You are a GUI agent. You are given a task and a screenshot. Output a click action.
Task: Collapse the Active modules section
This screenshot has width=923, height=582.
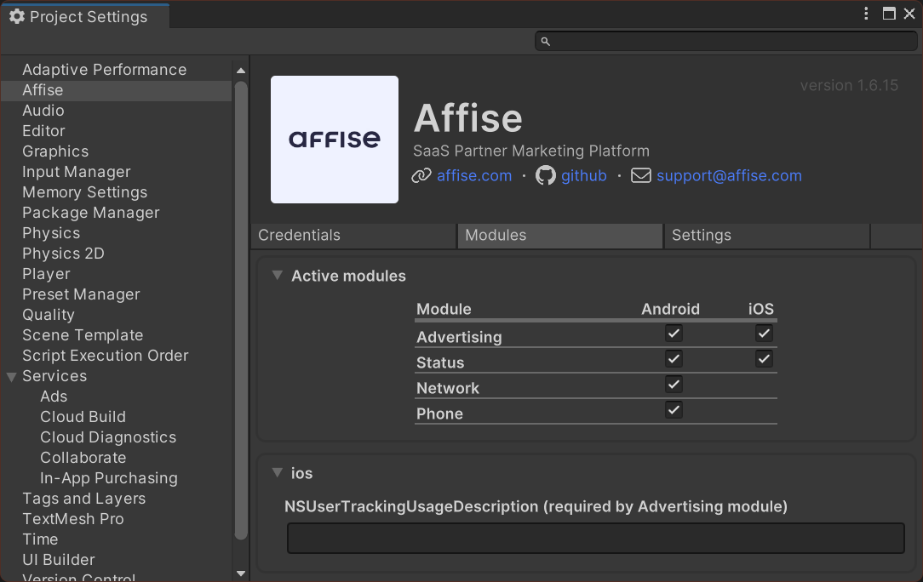click(277, 276)
